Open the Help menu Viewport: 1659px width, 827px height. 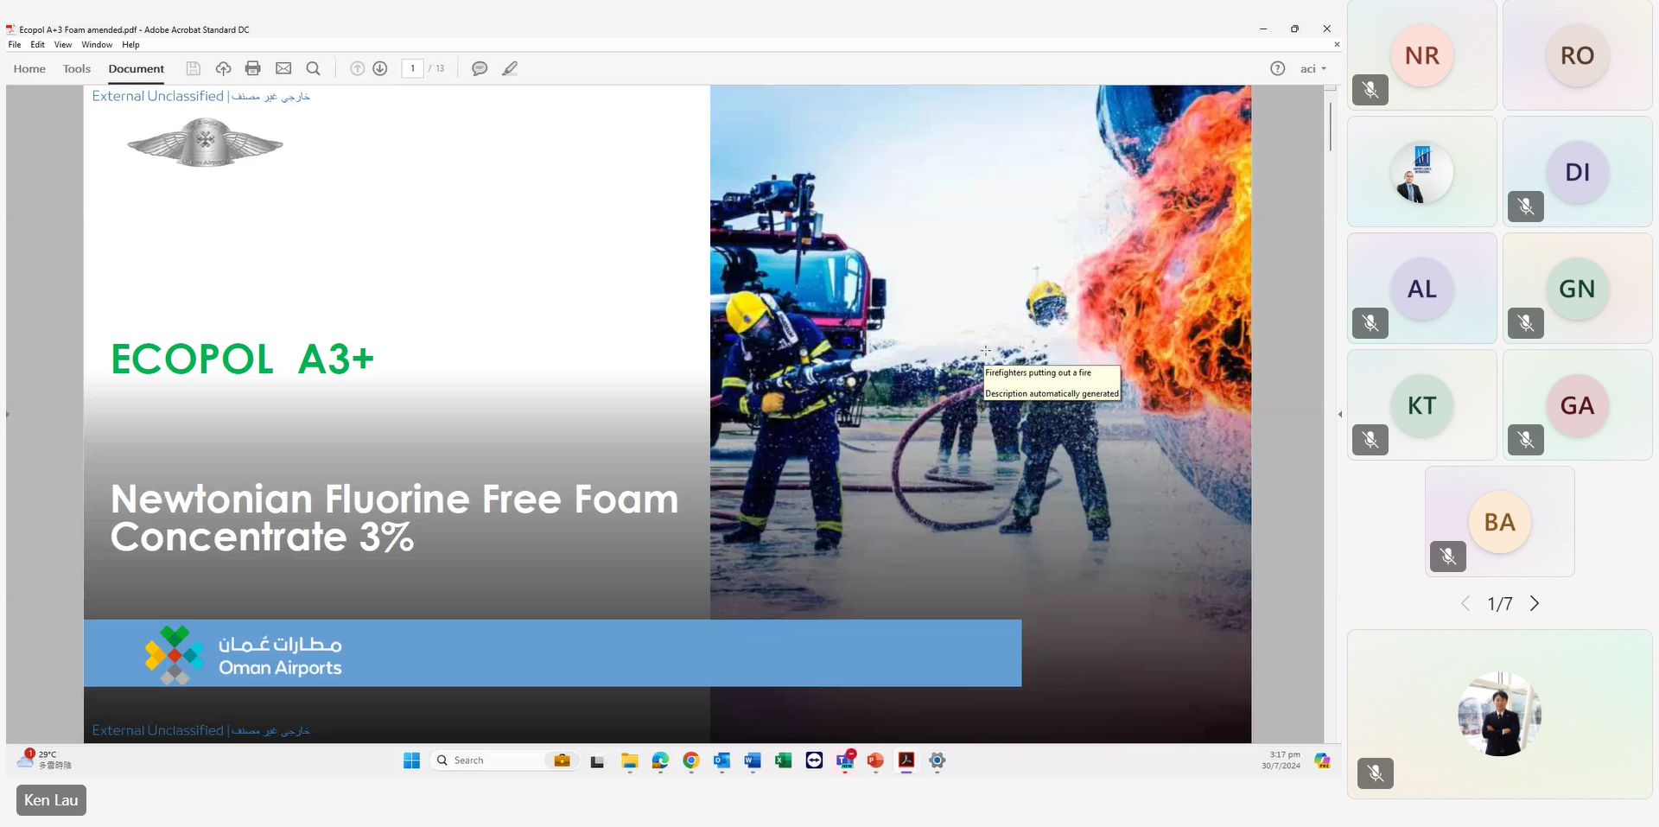[x=130, y=45]
